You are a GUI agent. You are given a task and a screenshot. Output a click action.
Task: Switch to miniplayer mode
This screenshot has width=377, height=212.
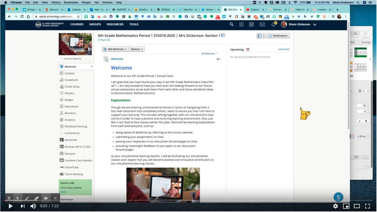pyautogui.click(x=346, y=206)
